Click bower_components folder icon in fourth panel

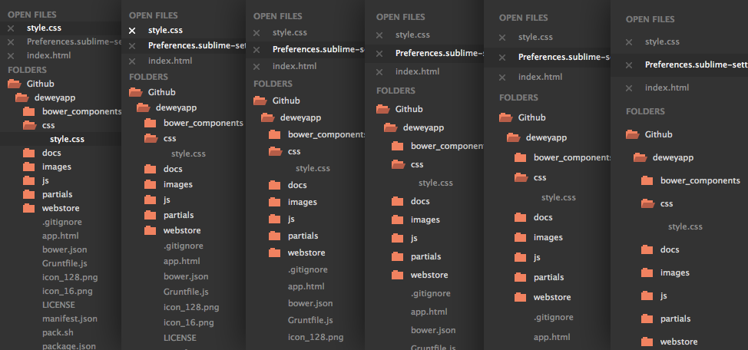point(397,147)
